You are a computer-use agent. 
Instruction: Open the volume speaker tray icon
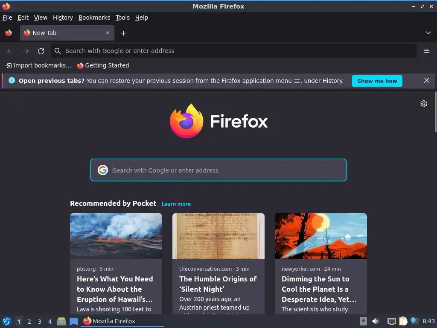pos(376,321)
